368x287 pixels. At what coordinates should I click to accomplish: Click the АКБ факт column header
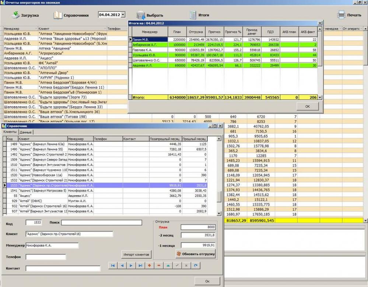[308, 32]
